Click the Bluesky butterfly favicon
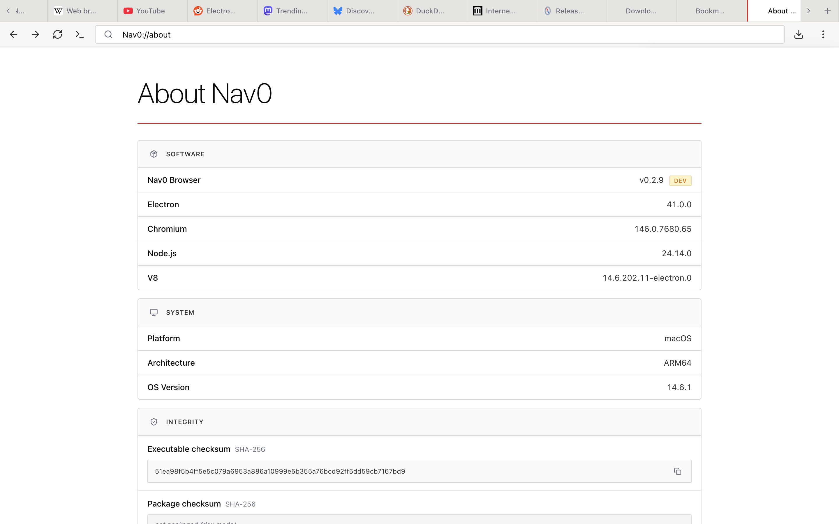Screen dimensions: 839x524 (338, 11)
